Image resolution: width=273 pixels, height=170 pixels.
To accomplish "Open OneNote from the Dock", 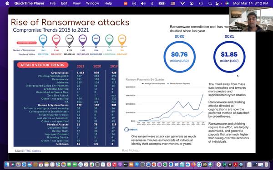I will [x=159, y=165].
